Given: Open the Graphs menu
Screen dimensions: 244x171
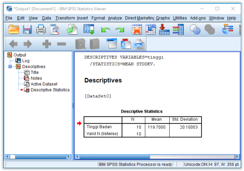Looking at the screenshot, I should tap(163, 18).
